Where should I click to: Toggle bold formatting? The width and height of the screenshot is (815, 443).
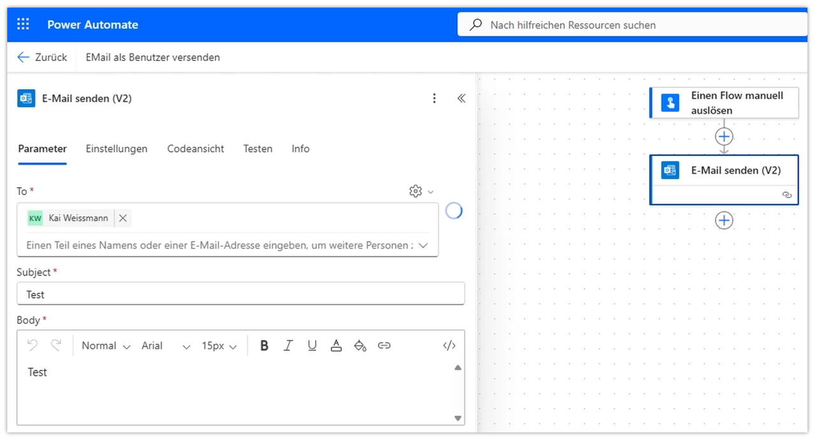click(x=264, y=346)
